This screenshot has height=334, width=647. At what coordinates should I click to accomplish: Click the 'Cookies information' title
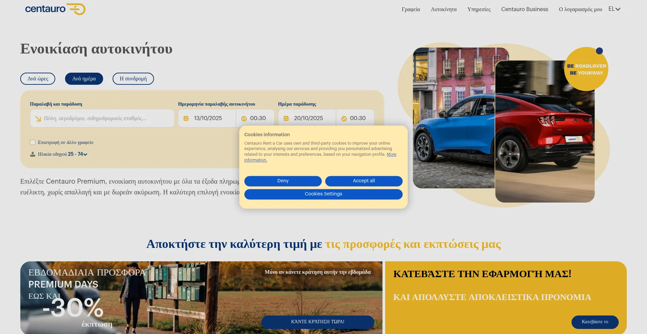[267, 135]
